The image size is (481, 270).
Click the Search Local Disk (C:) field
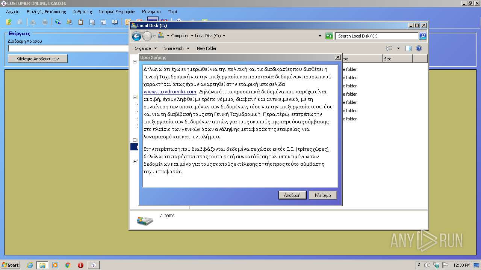tap(377, 36)
